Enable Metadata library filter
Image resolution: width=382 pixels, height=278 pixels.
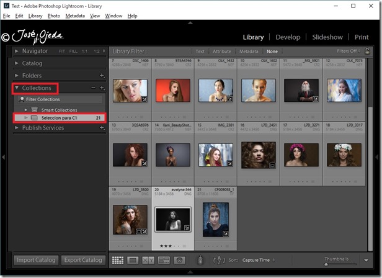coord(249,52)
